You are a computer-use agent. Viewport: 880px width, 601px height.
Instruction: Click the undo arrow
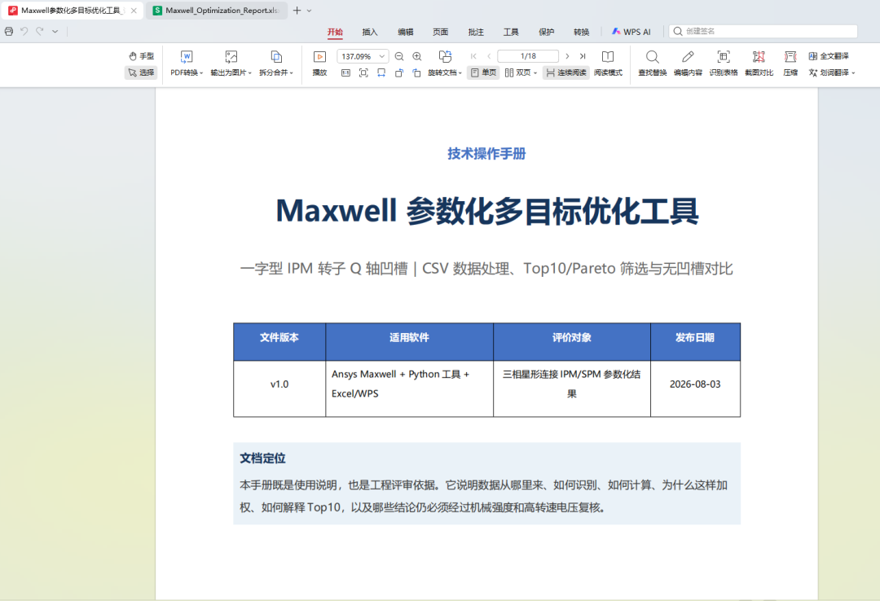tap(24, 32)
